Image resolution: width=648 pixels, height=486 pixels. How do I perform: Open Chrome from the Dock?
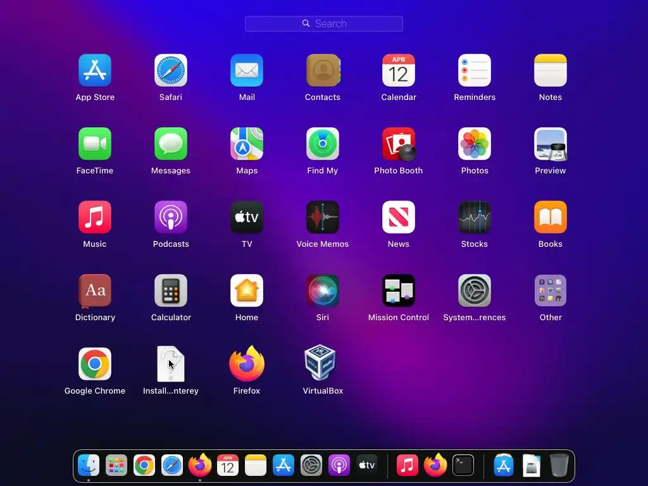click(144, 465)
